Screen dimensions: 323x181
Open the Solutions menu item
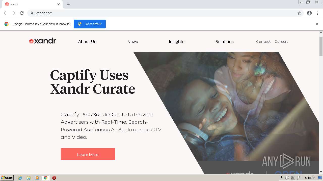click(x=225, y=42)
